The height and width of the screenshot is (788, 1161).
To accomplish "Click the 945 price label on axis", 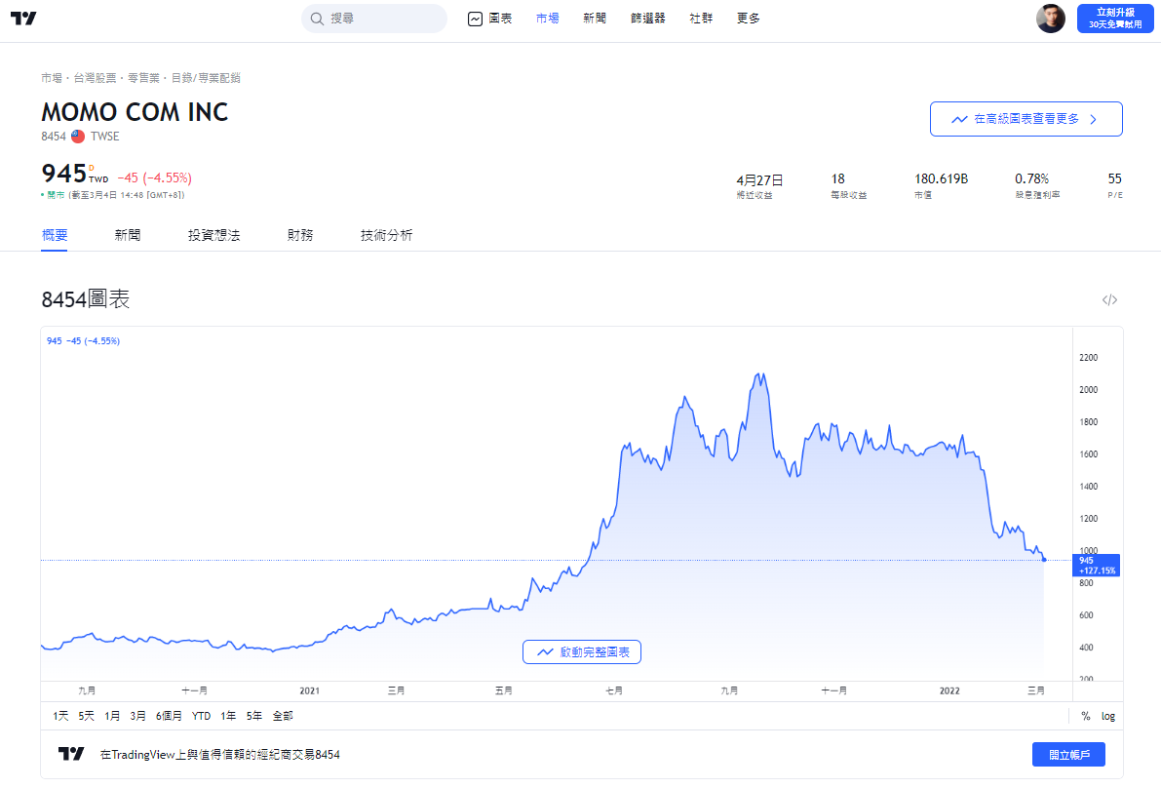I will pyautogui.click(x=1096, y=566).
